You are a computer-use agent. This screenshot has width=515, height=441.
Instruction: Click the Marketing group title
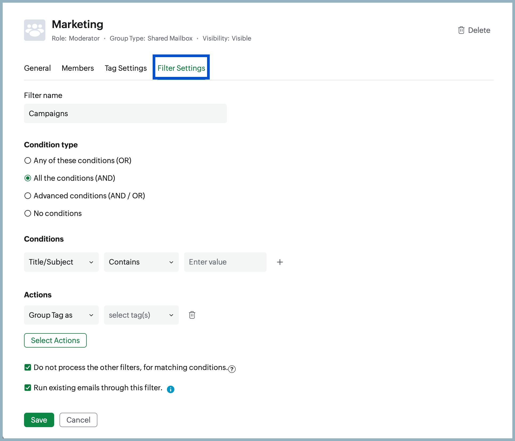tap(77, 24)
